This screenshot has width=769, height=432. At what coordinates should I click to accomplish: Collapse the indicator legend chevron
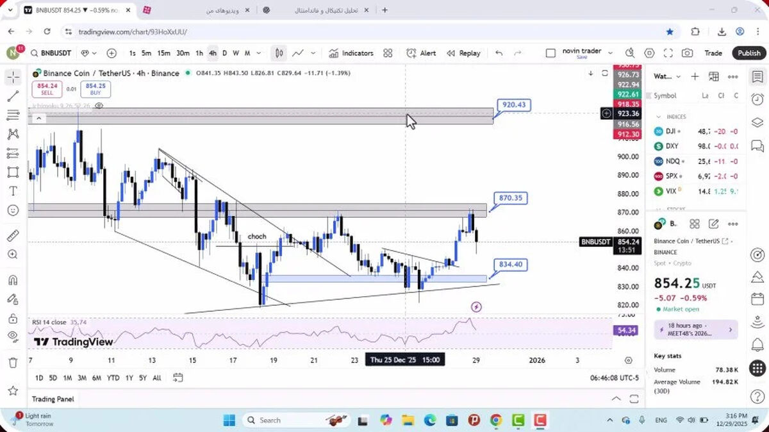click(x=39, y=118)
